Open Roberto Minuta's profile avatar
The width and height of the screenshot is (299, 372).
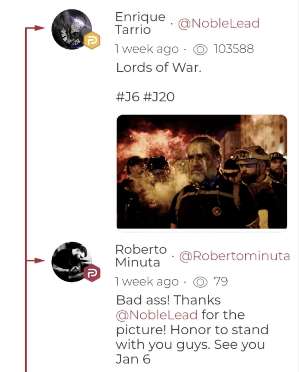tap(72, 262)
